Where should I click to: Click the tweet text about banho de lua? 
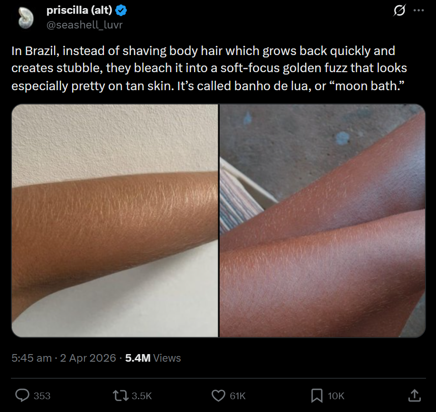tap(209, 68)
